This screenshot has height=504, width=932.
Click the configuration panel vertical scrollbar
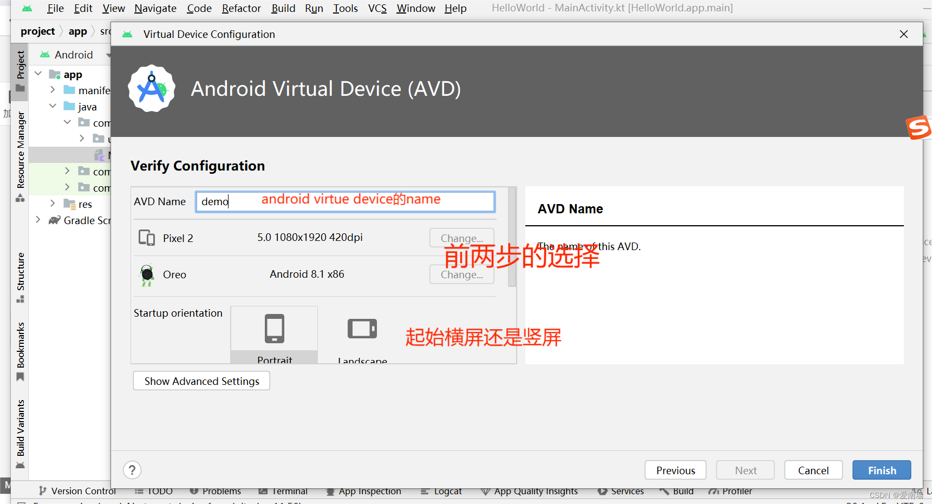point(512,237)
